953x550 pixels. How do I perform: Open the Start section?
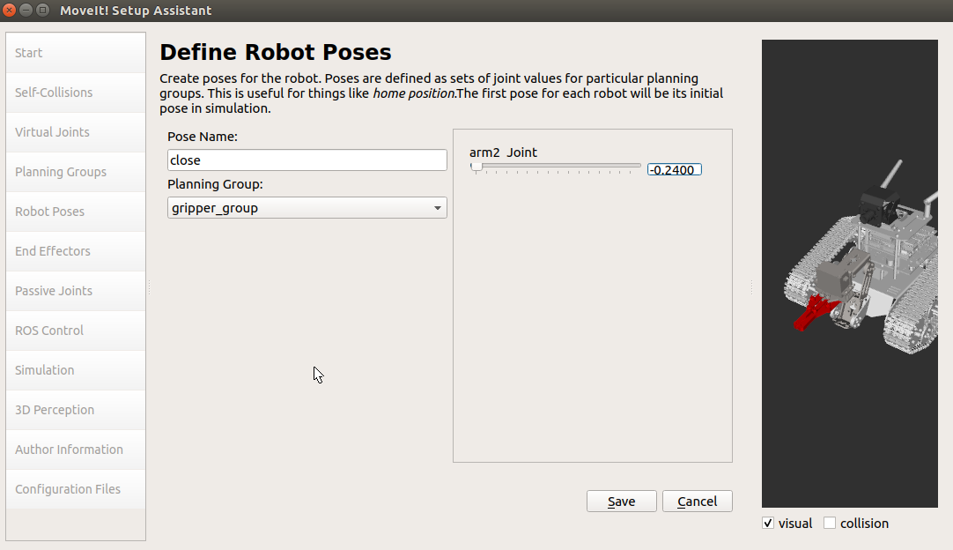pos(76,53)
